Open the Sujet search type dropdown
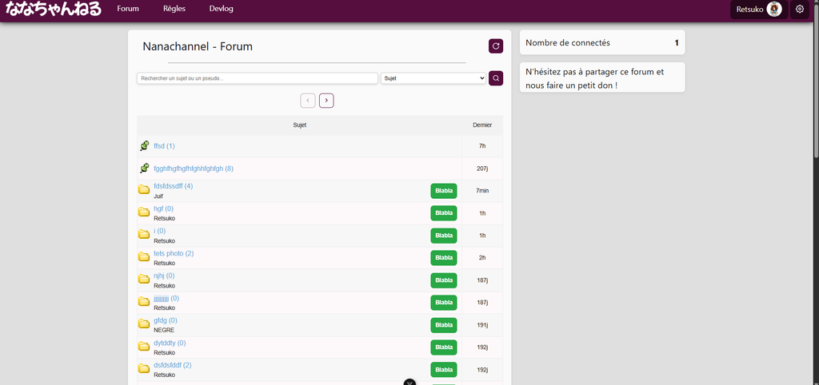 (433, 78)
